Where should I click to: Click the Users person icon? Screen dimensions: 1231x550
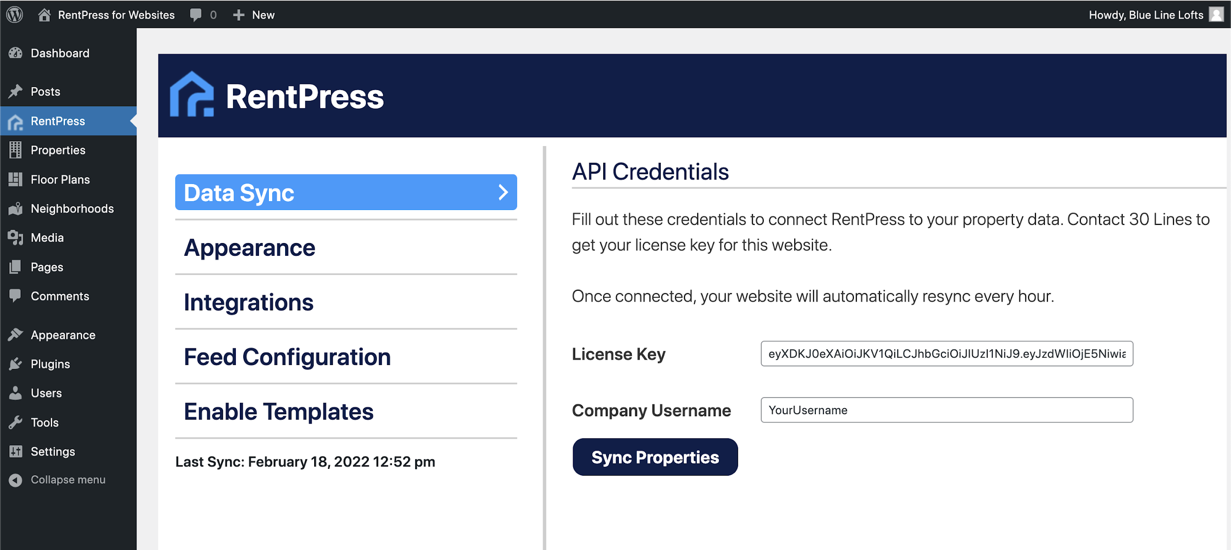16,393
